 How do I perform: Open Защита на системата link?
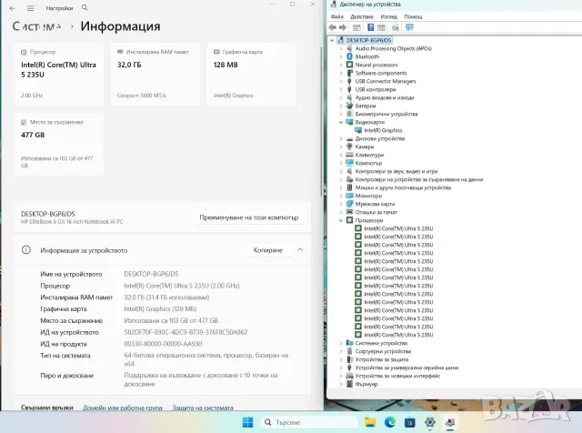coord(203,408)
